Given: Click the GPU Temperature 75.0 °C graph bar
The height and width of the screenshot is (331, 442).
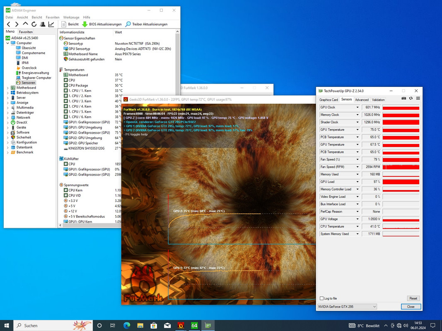Looking at the screenshot, I should click(401, 130).
